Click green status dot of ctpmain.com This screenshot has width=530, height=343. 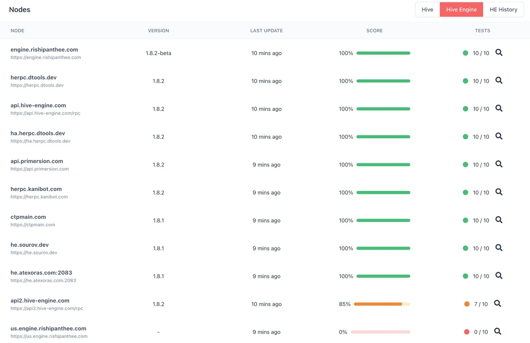[465, 220]
